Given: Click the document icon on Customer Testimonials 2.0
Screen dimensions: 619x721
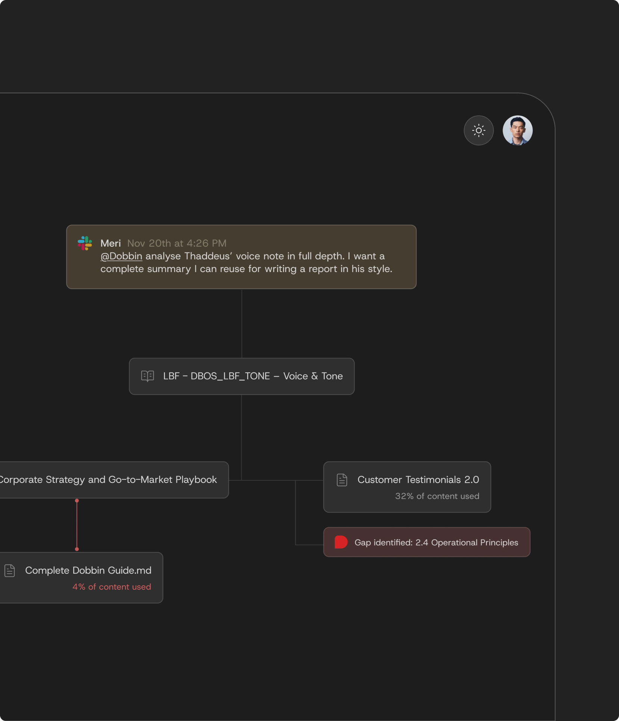Looking at the screenshot, I should [x=342, y=480].
